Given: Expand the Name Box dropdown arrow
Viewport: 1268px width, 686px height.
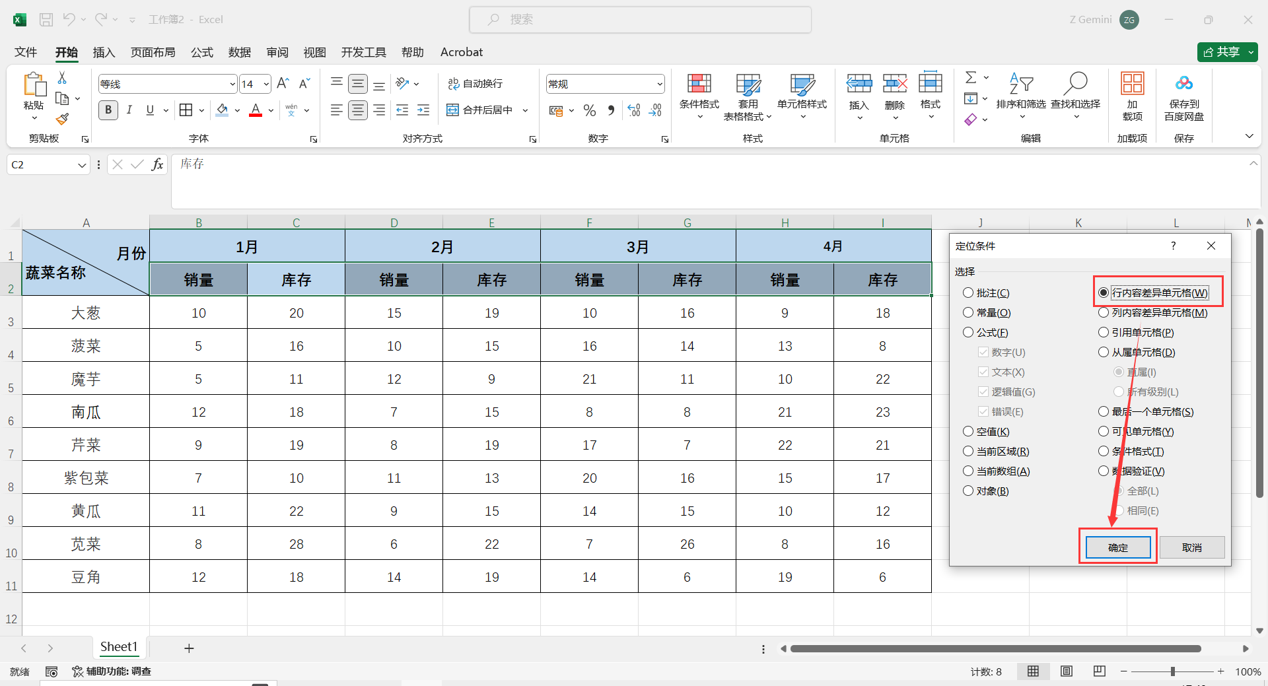Looking at the screenshot, I should (82, 165).
